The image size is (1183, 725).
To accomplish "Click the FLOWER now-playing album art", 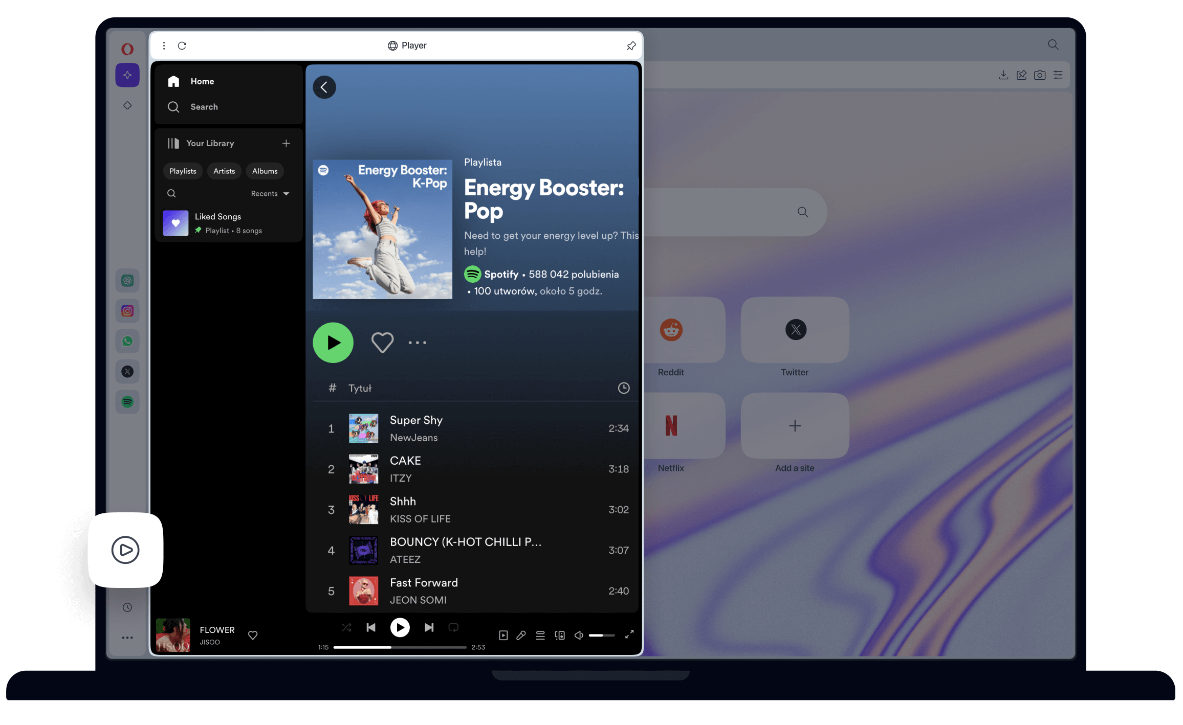I will tap(173, 635).
